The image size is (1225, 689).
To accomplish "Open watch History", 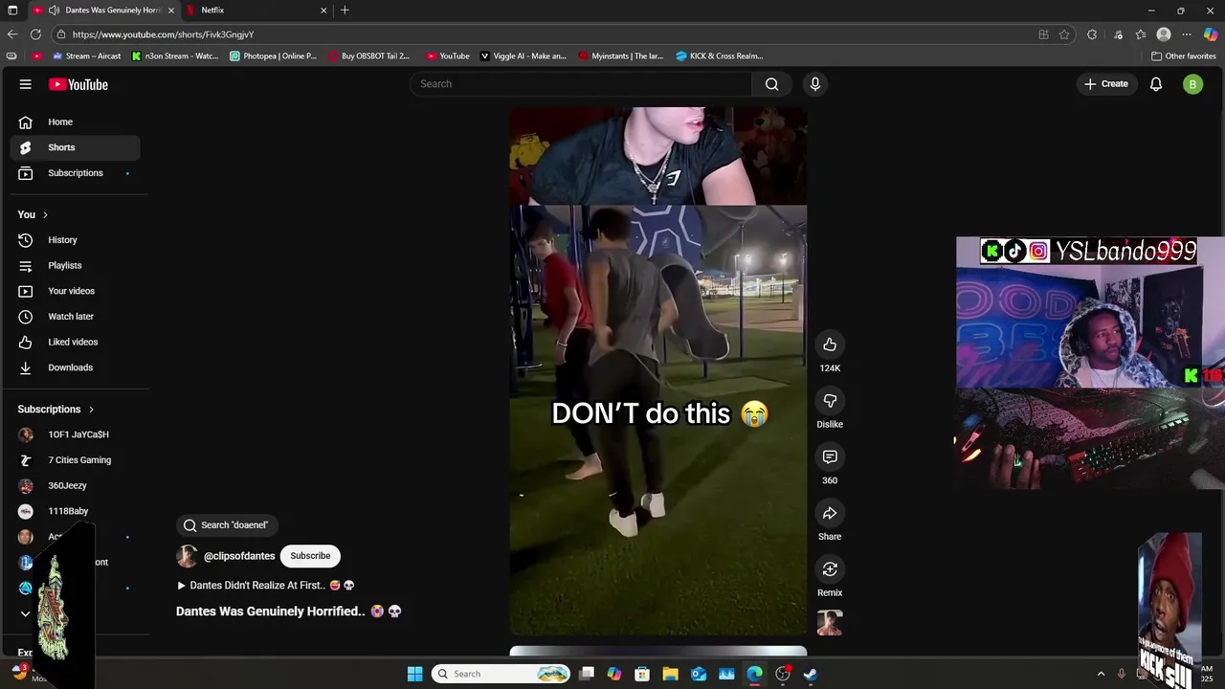I will 76,240.
